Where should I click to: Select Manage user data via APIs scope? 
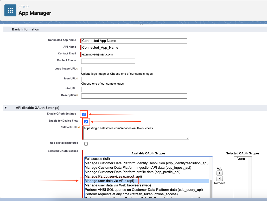(147, 181)
